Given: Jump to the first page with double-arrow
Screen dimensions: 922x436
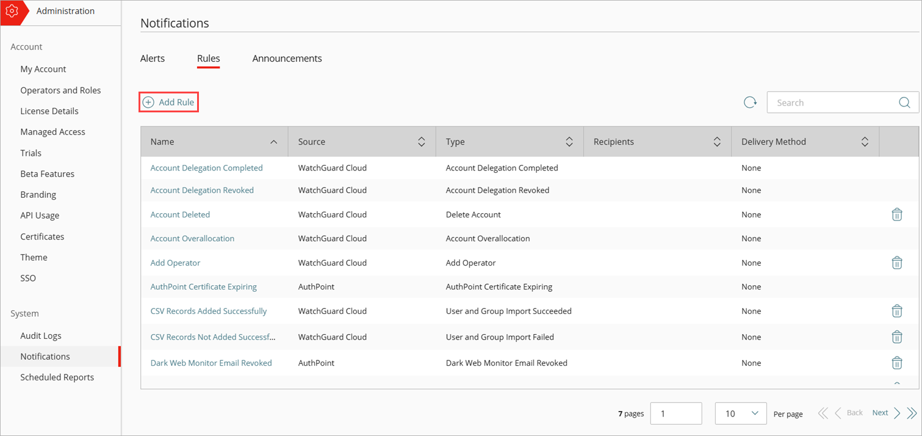Looking at the screenshot, I should click(823, 413).
